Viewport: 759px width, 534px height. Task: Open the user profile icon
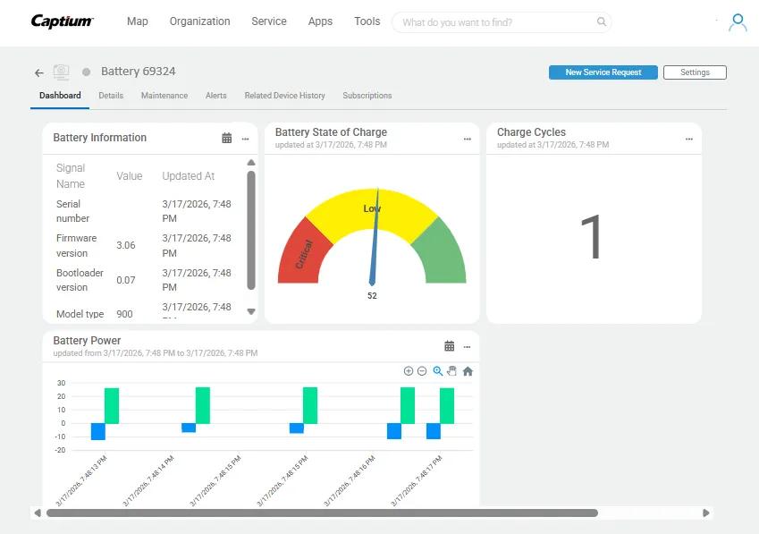(738, 22)
